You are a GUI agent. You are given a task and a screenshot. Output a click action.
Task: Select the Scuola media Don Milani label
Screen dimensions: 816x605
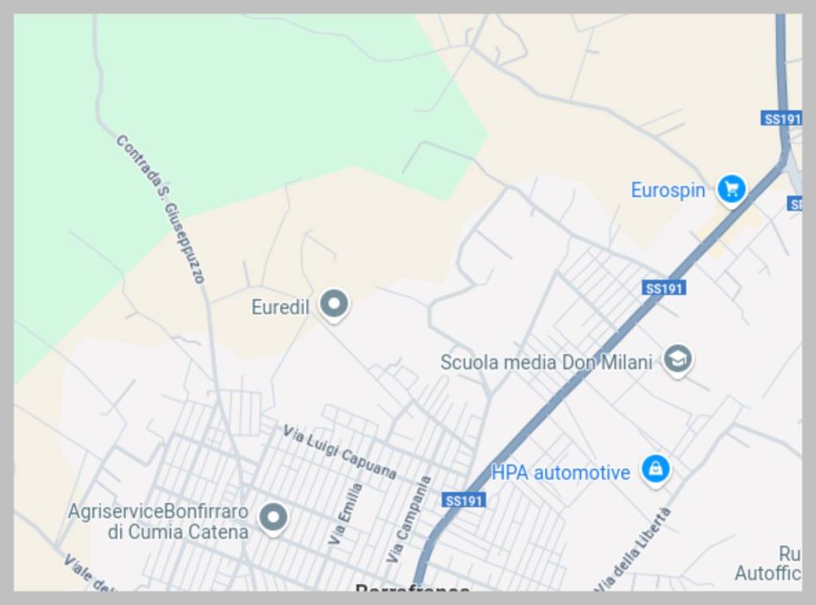(547, 362)
